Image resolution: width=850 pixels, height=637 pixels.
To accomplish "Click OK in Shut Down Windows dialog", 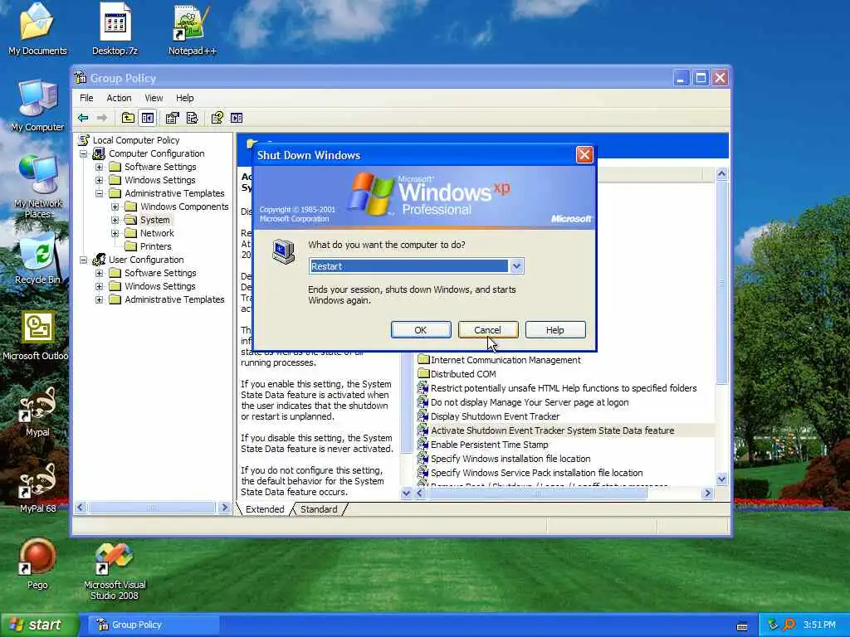I will click(x=421, y=330).
